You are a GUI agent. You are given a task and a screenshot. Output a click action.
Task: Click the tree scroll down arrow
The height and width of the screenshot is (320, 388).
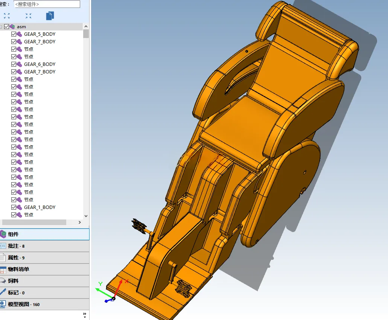click(86, 216)
